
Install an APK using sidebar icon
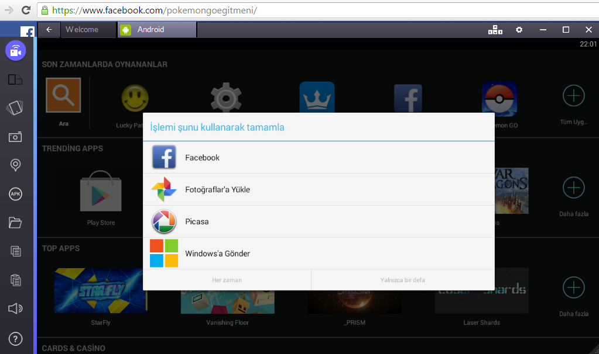[x=15, y=194]
